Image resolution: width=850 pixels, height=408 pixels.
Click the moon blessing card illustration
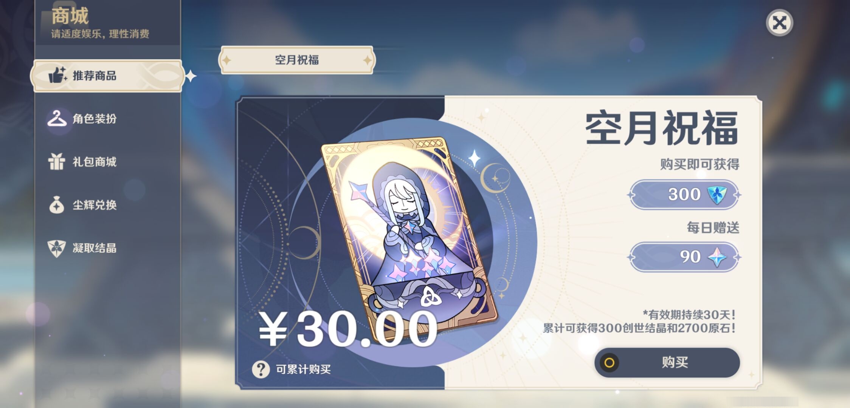coord(408,238)
